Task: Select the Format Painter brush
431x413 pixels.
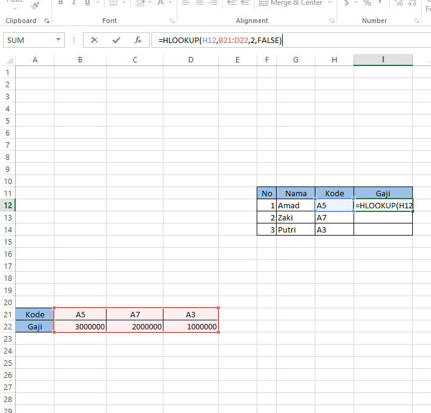Action: click(x=35, y=5)
